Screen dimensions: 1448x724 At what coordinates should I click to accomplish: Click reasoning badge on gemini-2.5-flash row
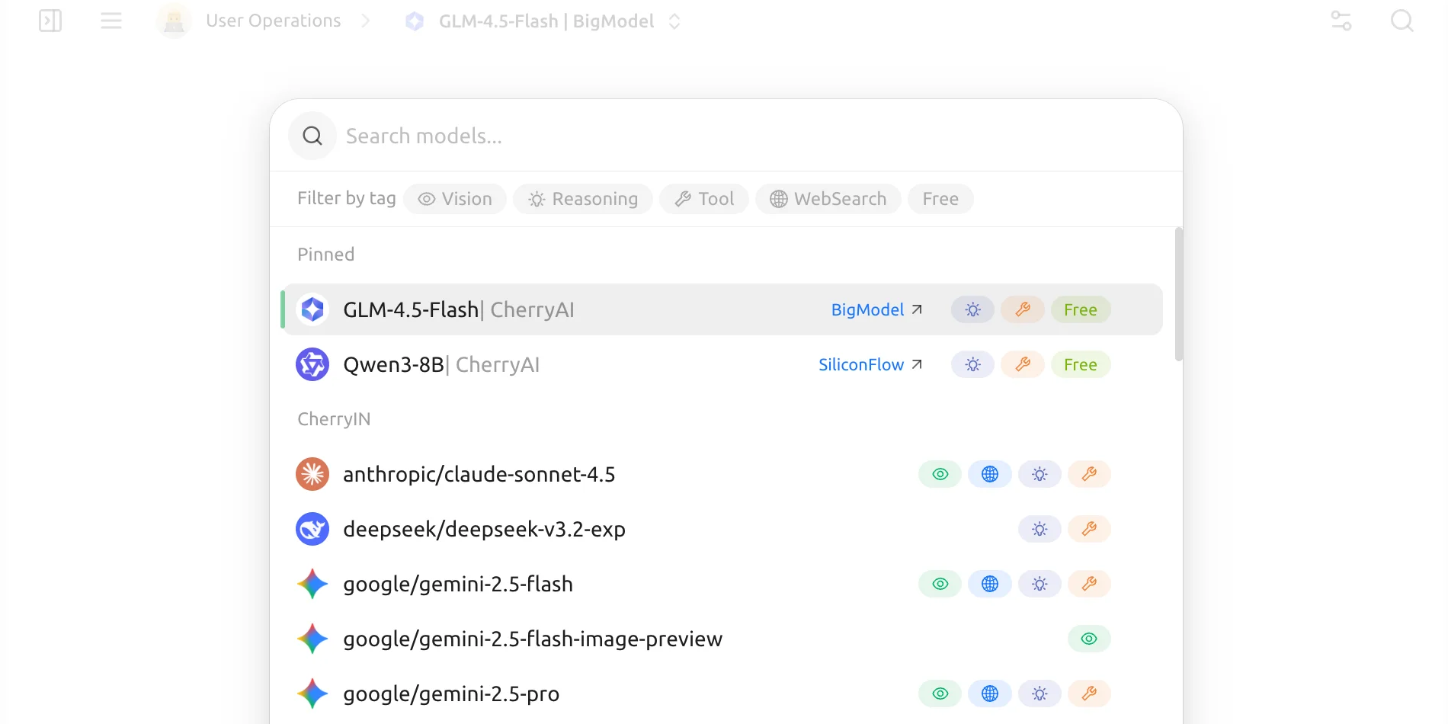point(1040,584)
